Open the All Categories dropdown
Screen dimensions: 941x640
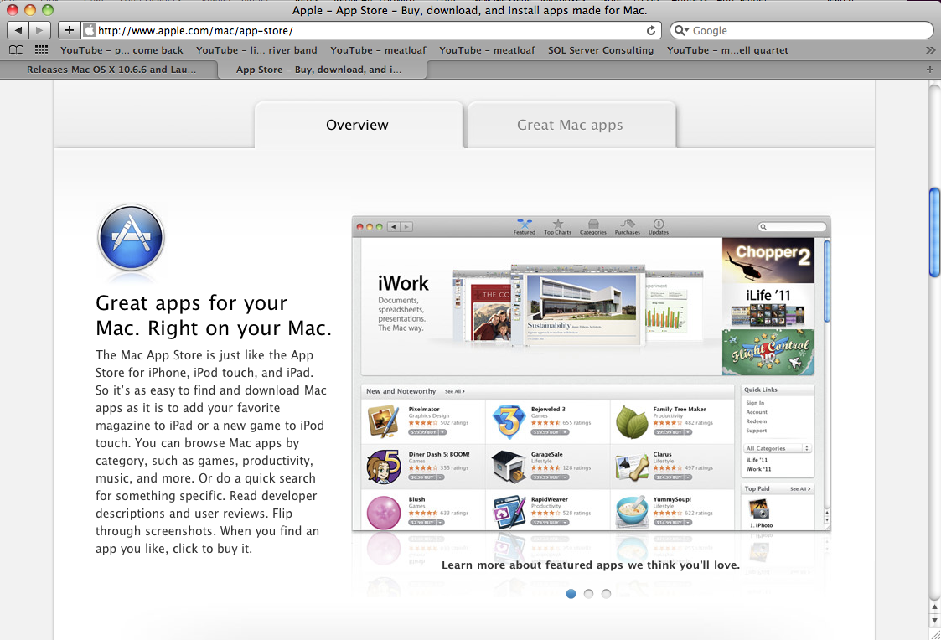(777, 448)
